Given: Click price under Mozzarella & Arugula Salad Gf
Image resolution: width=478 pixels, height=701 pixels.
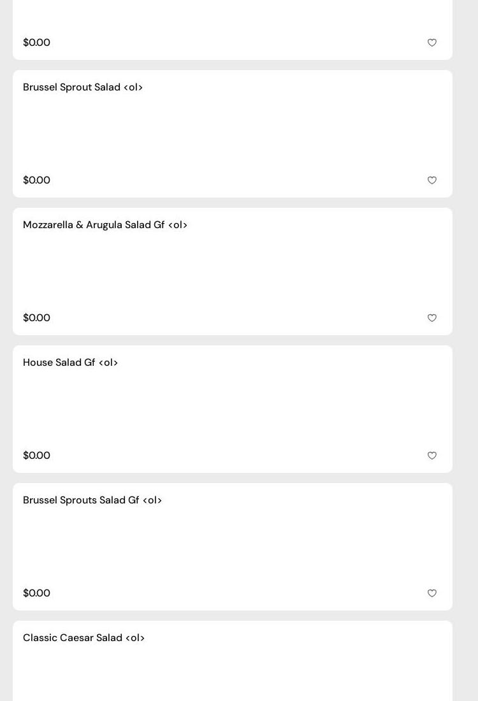Looking at the screenshot, I should coord(36,318).
